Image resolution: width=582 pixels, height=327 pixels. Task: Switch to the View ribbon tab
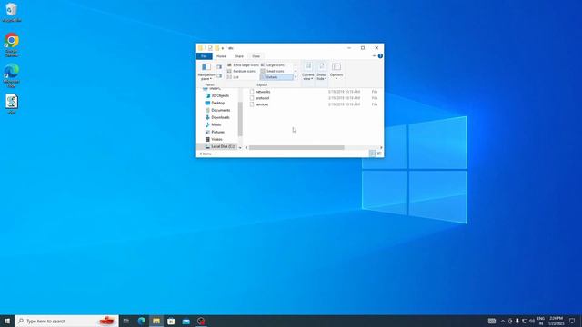pos(256,56)
